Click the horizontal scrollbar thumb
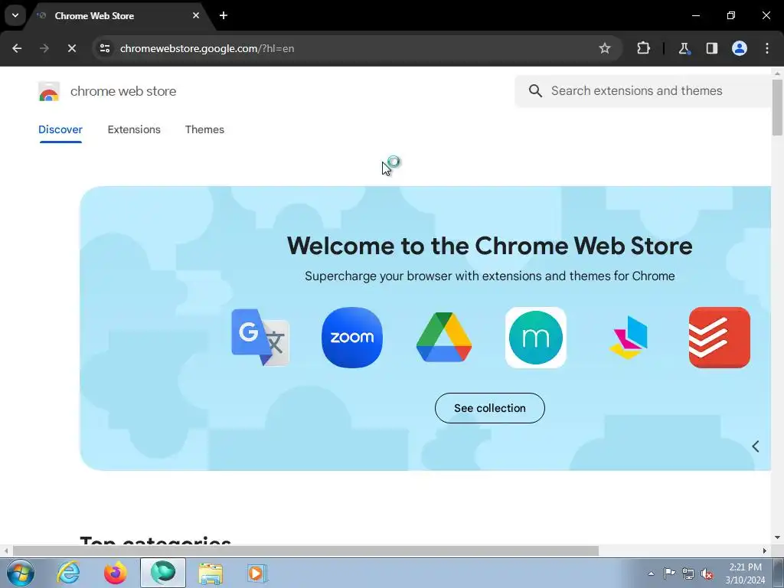This screenshot has width=784, height=588. click(305, 550)
